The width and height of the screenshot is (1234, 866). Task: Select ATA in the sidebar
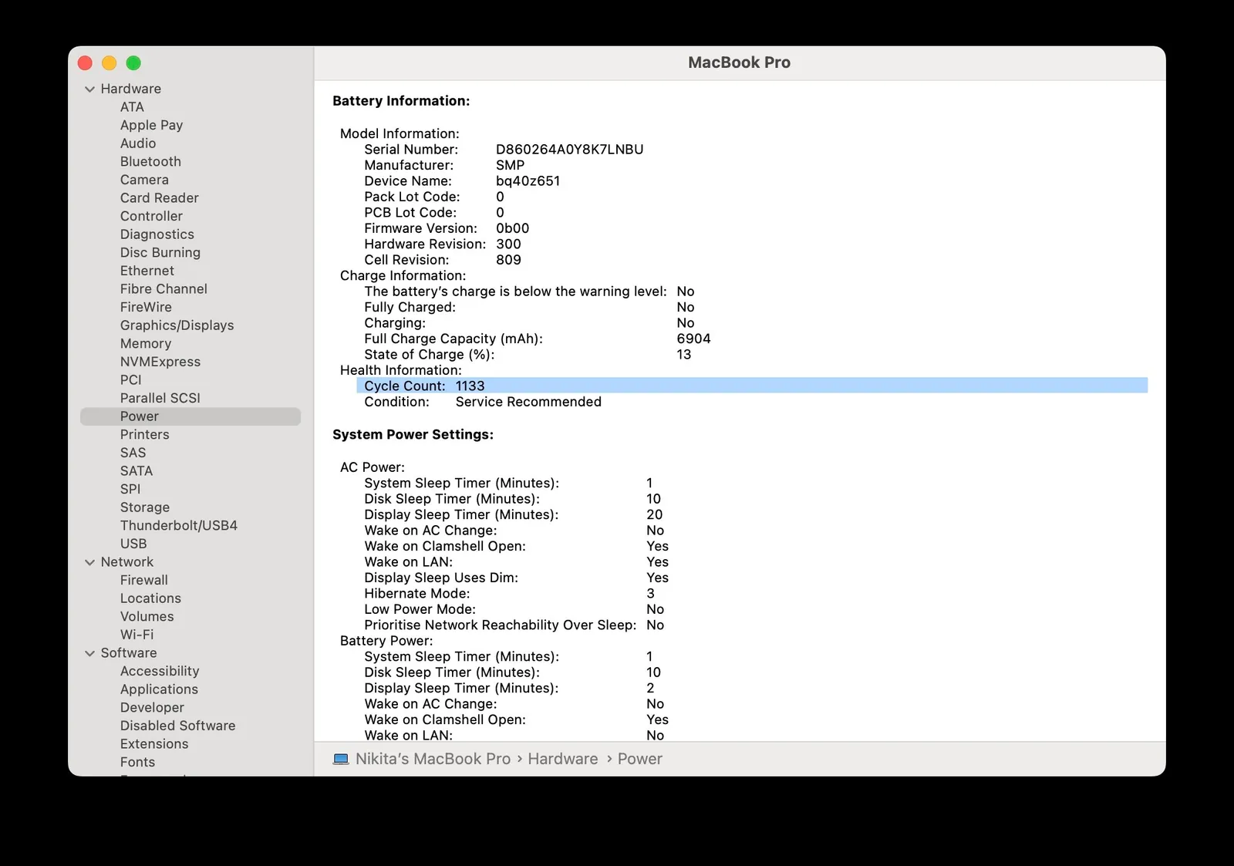(132, 107)
